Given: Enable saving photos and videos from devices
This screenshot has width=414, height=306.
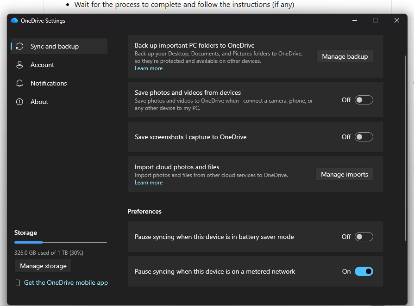Looking at the screenshot, I should click(364, 100).
